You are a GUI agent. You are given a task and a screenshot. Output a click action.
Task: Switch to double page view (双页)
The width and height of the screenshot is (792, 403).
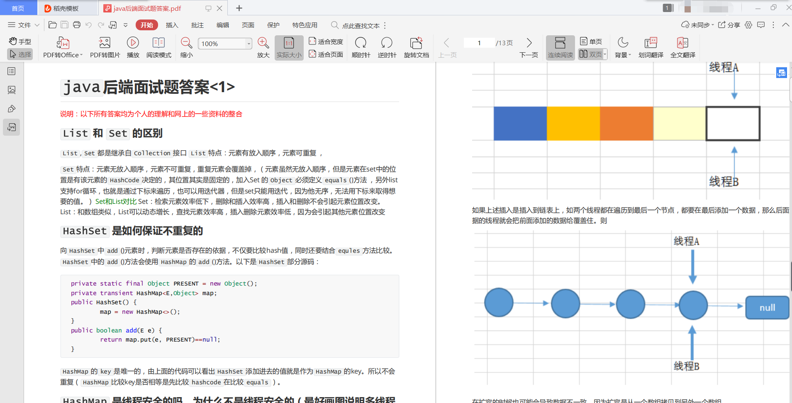coord(590,54)
